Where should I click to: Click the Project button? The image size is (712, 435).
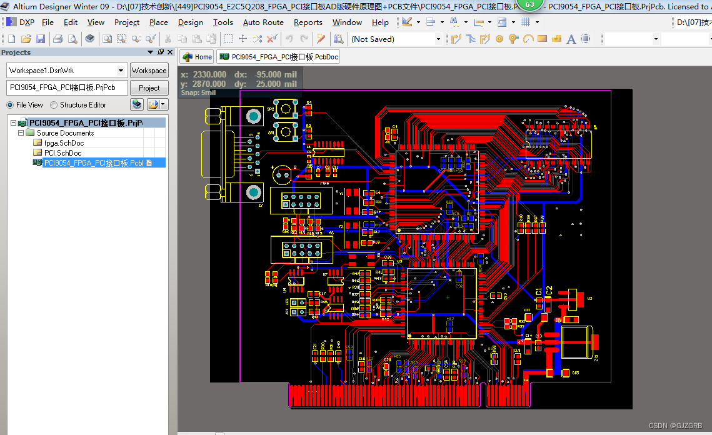(149, 87)
